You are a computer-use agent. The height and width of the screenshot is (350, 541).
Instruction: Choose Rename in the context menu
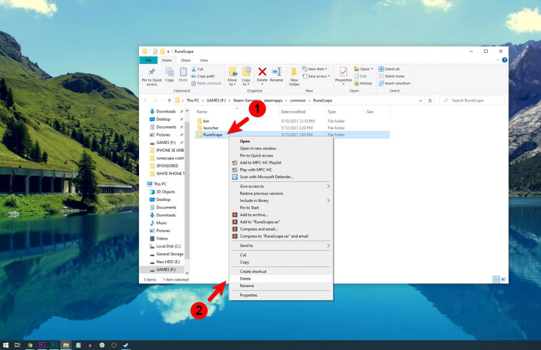coord(281,286)
